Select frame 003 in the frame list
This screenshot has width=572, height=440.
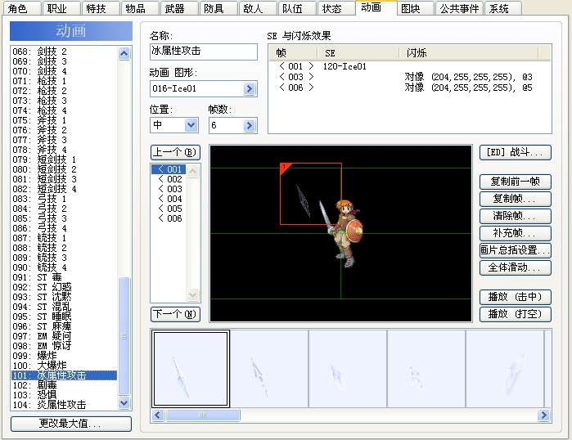tap(170, 189)
